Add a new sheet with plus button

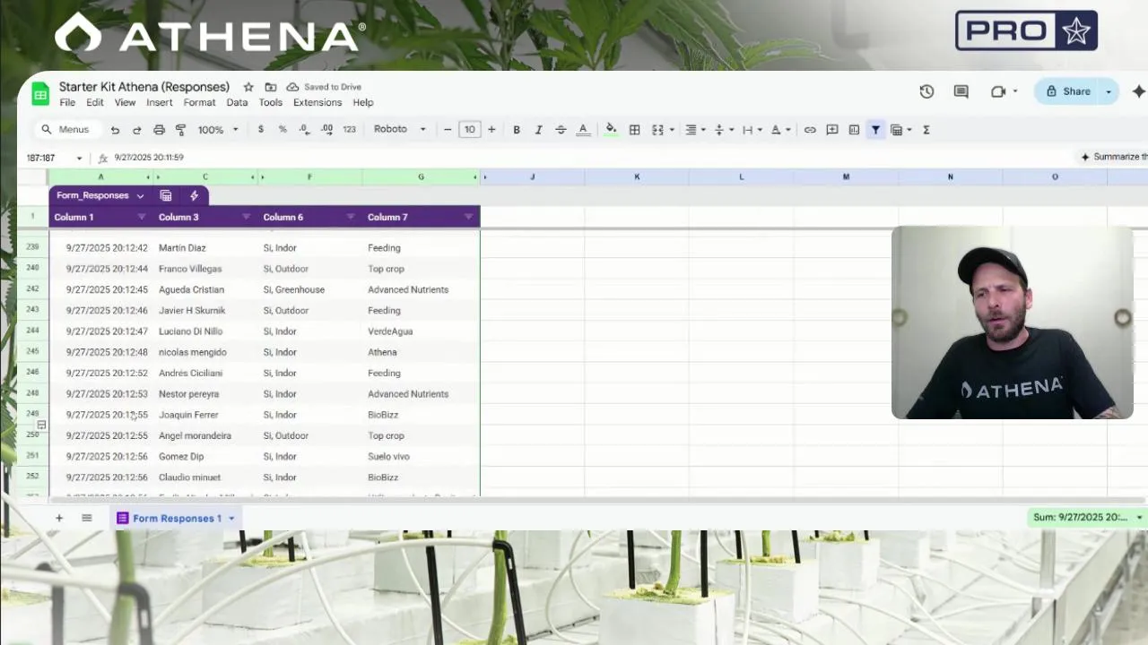[x=59, y=518]
